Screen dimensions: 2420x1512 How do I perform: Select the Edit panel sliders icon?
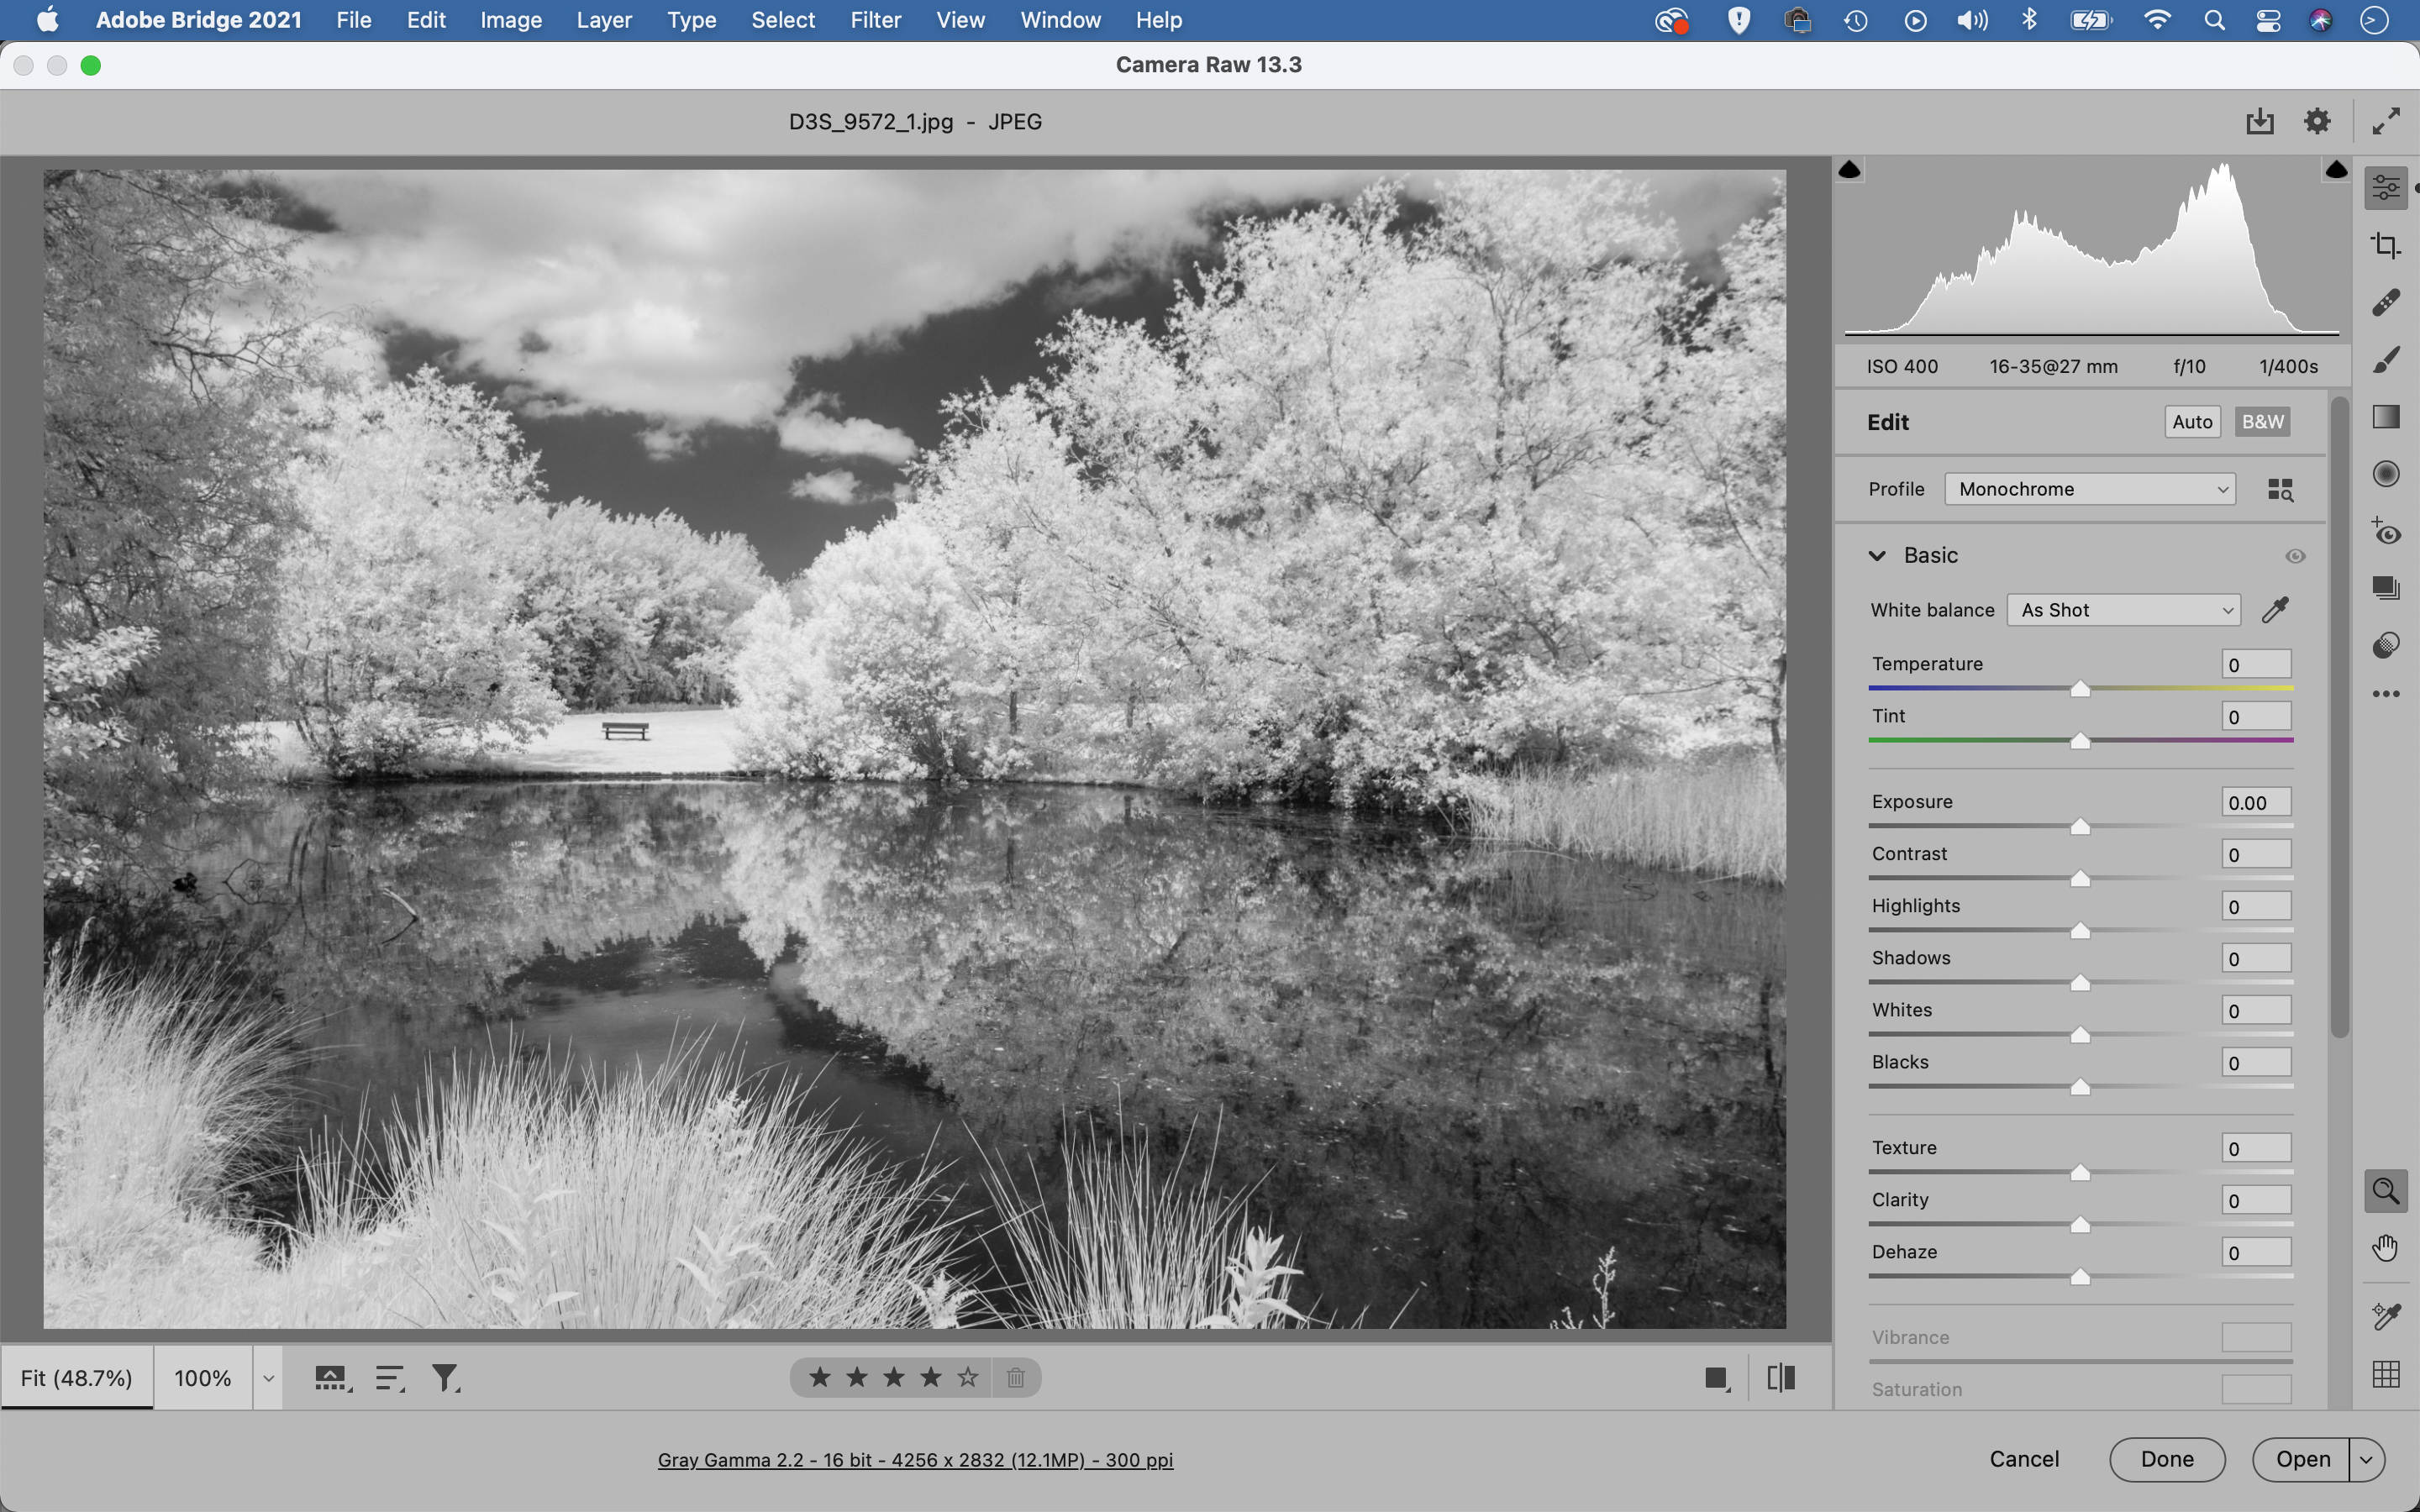coord(2386,188)
